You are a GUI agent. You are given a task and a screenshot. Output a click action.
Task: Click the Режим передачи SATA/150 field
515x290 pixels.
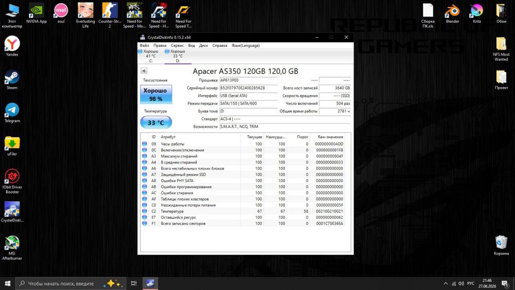tap(248, 104)
